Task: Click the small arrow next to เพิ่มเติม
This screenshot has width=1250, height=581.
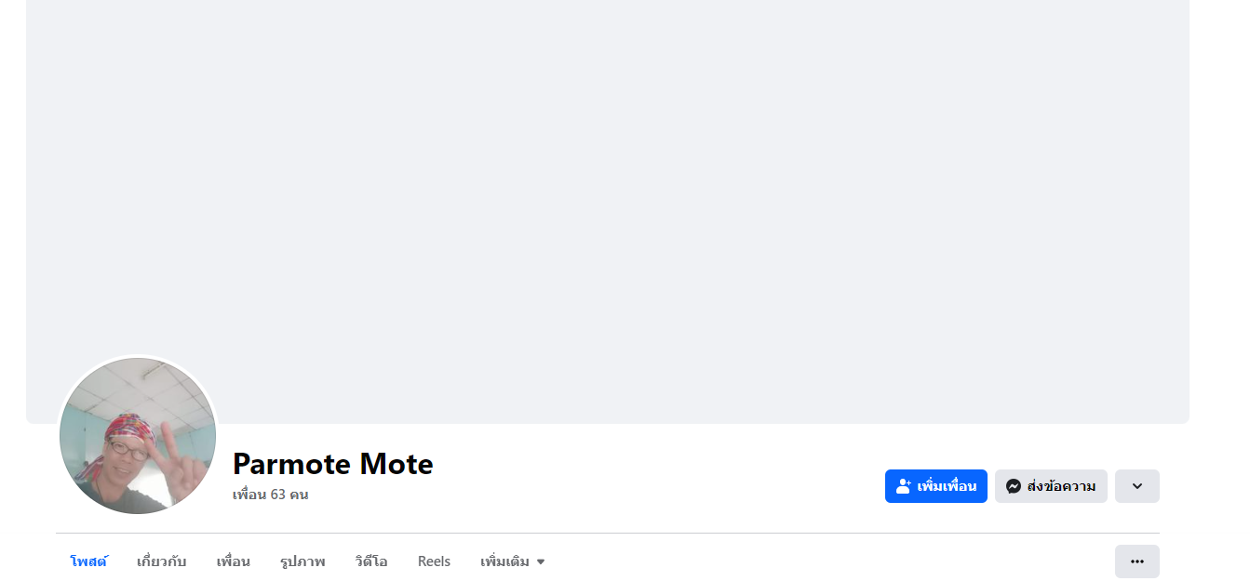Action: (541, 561)
